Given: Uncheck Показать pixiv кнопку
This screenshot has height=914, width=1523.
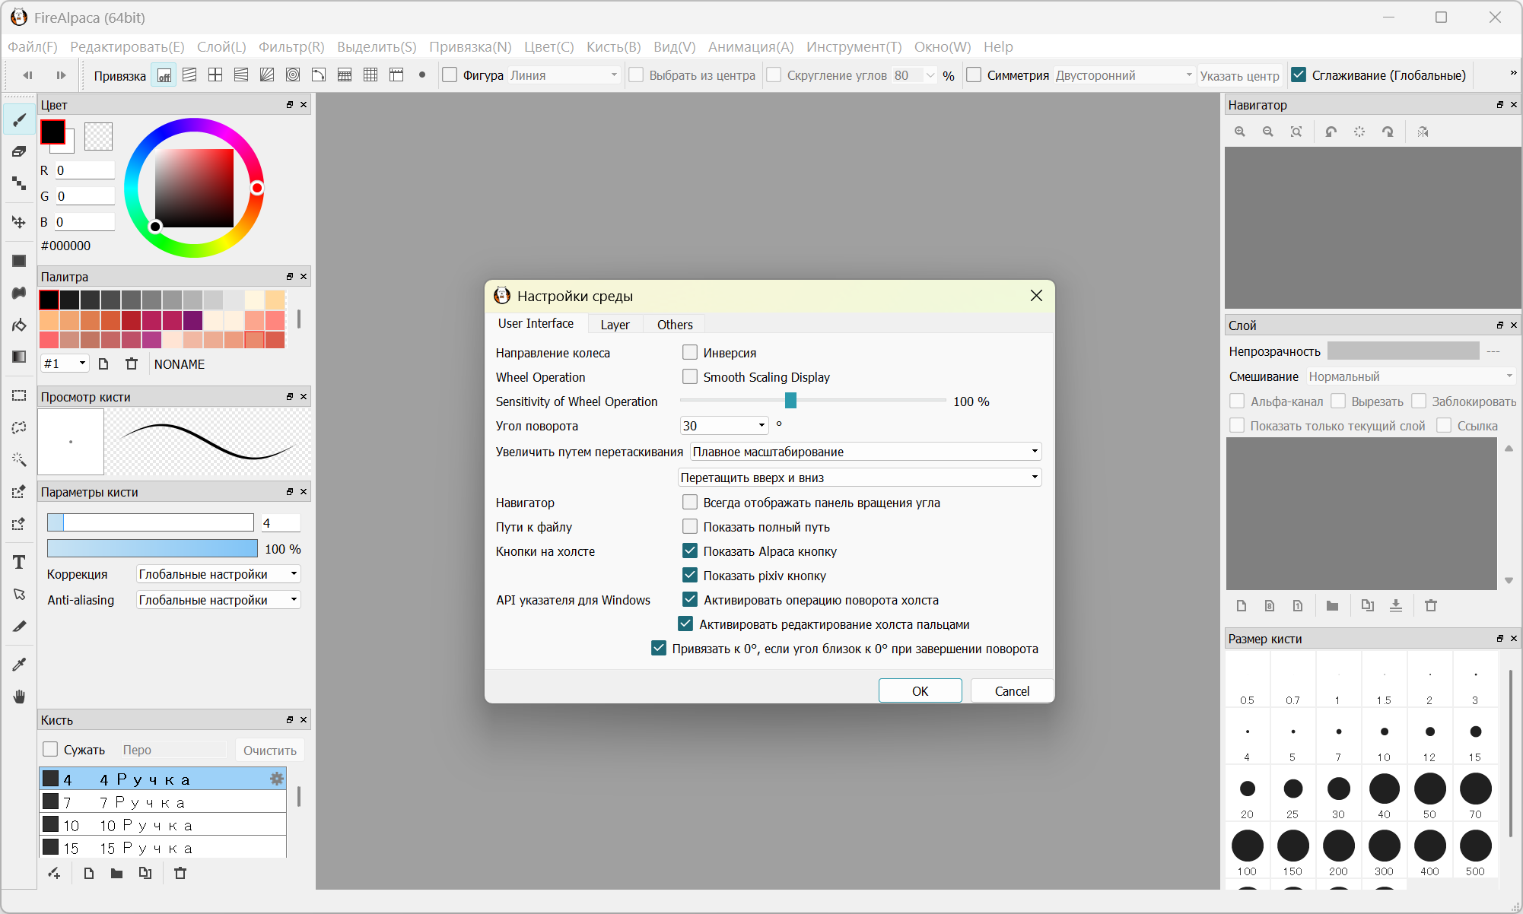Looking at the screenshot, I should [x=690, y=575].
